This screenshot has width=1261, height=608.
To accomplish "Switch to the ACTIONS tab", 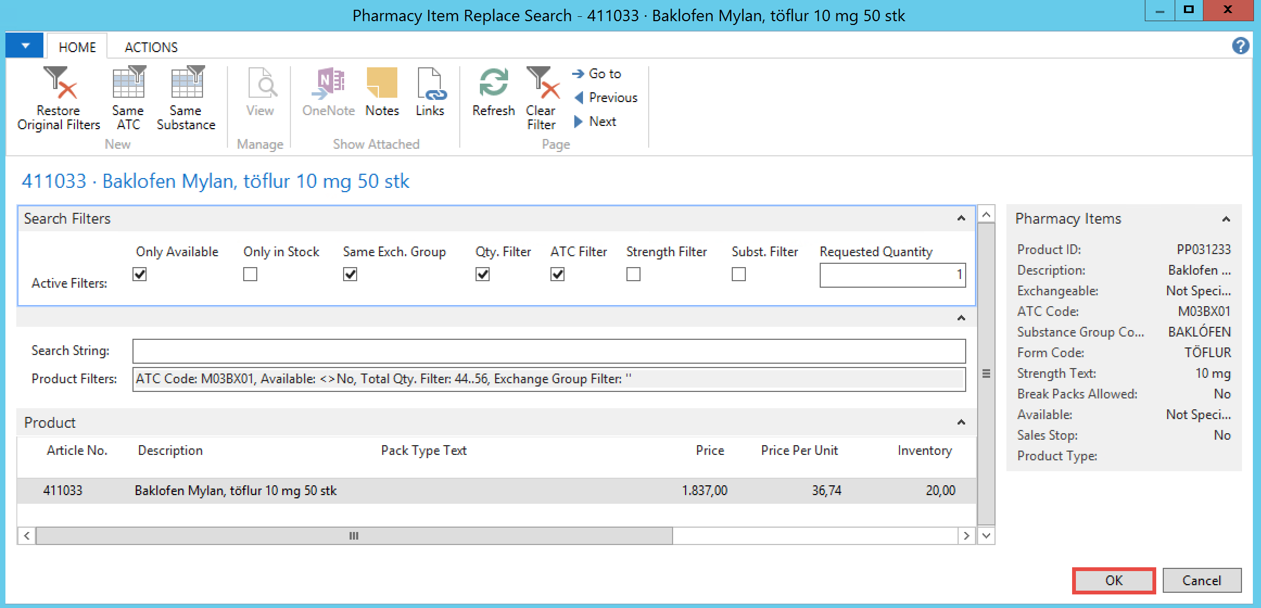I will pos(151,47).
